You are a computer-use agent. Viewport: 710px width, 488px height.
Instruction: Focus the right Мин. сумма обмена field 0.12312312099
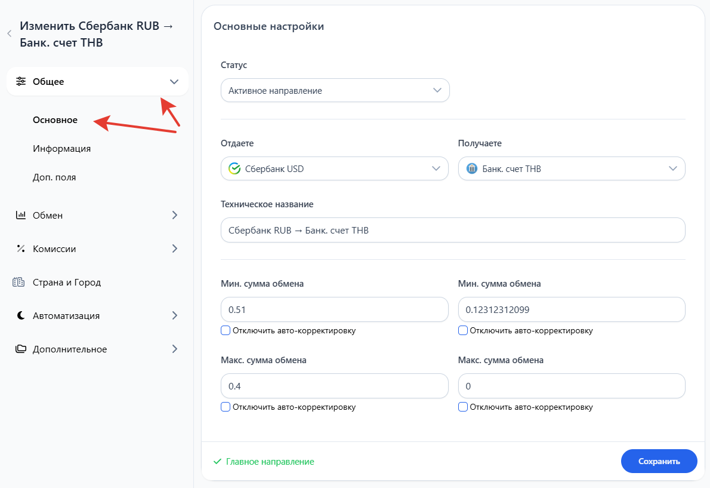[x=572, y=309]
